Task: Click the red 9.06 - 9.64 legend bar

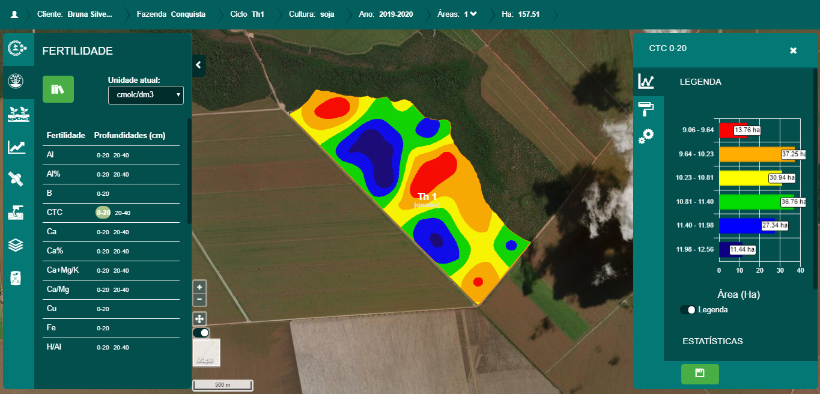Action: (733, 130)
